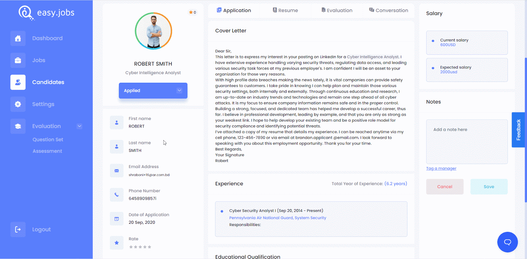Rate candidate with the fifth star
The height and width of the screenshot is (259, 527).
[x=150, y=247]
